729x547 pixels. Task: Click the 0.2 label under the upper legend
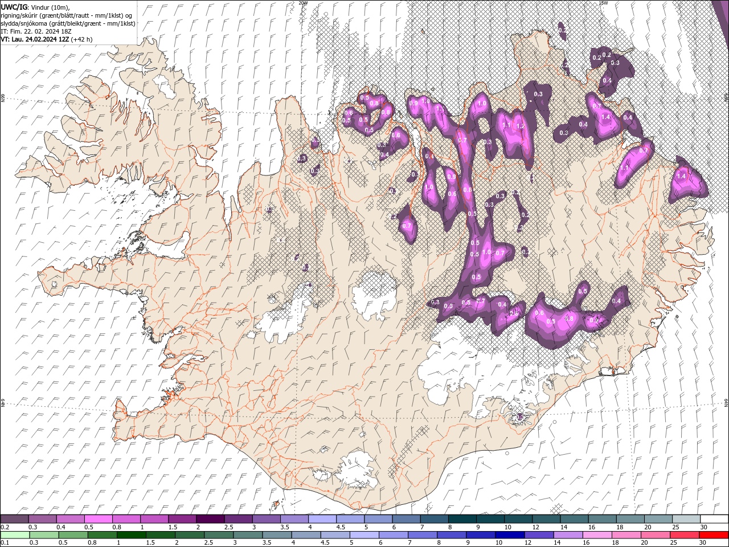5,527
